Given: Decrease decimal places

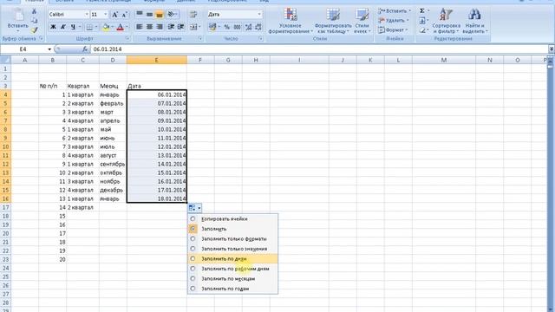Looking at the screenshot, I should (258, 27).
